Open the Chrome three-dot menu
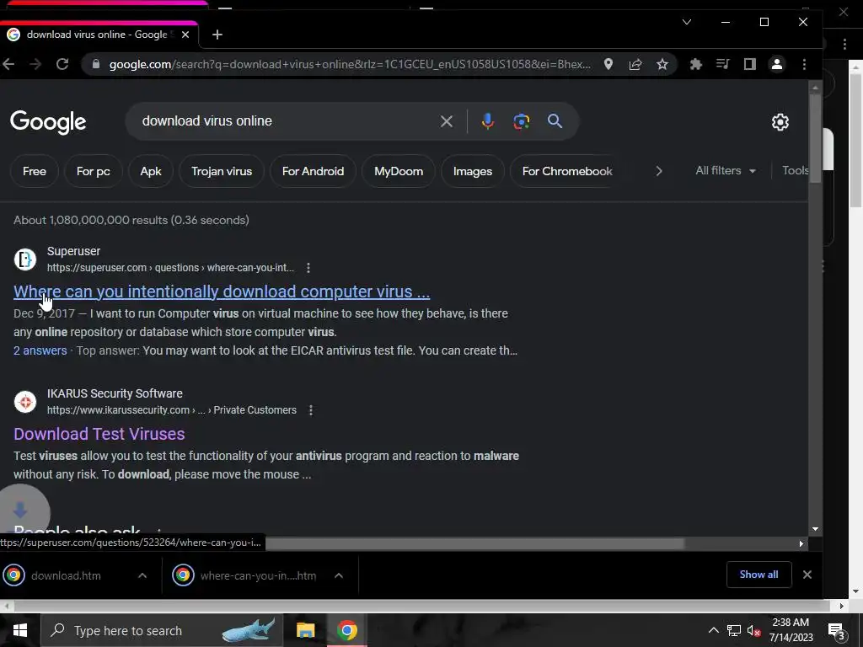 [804, 64]
